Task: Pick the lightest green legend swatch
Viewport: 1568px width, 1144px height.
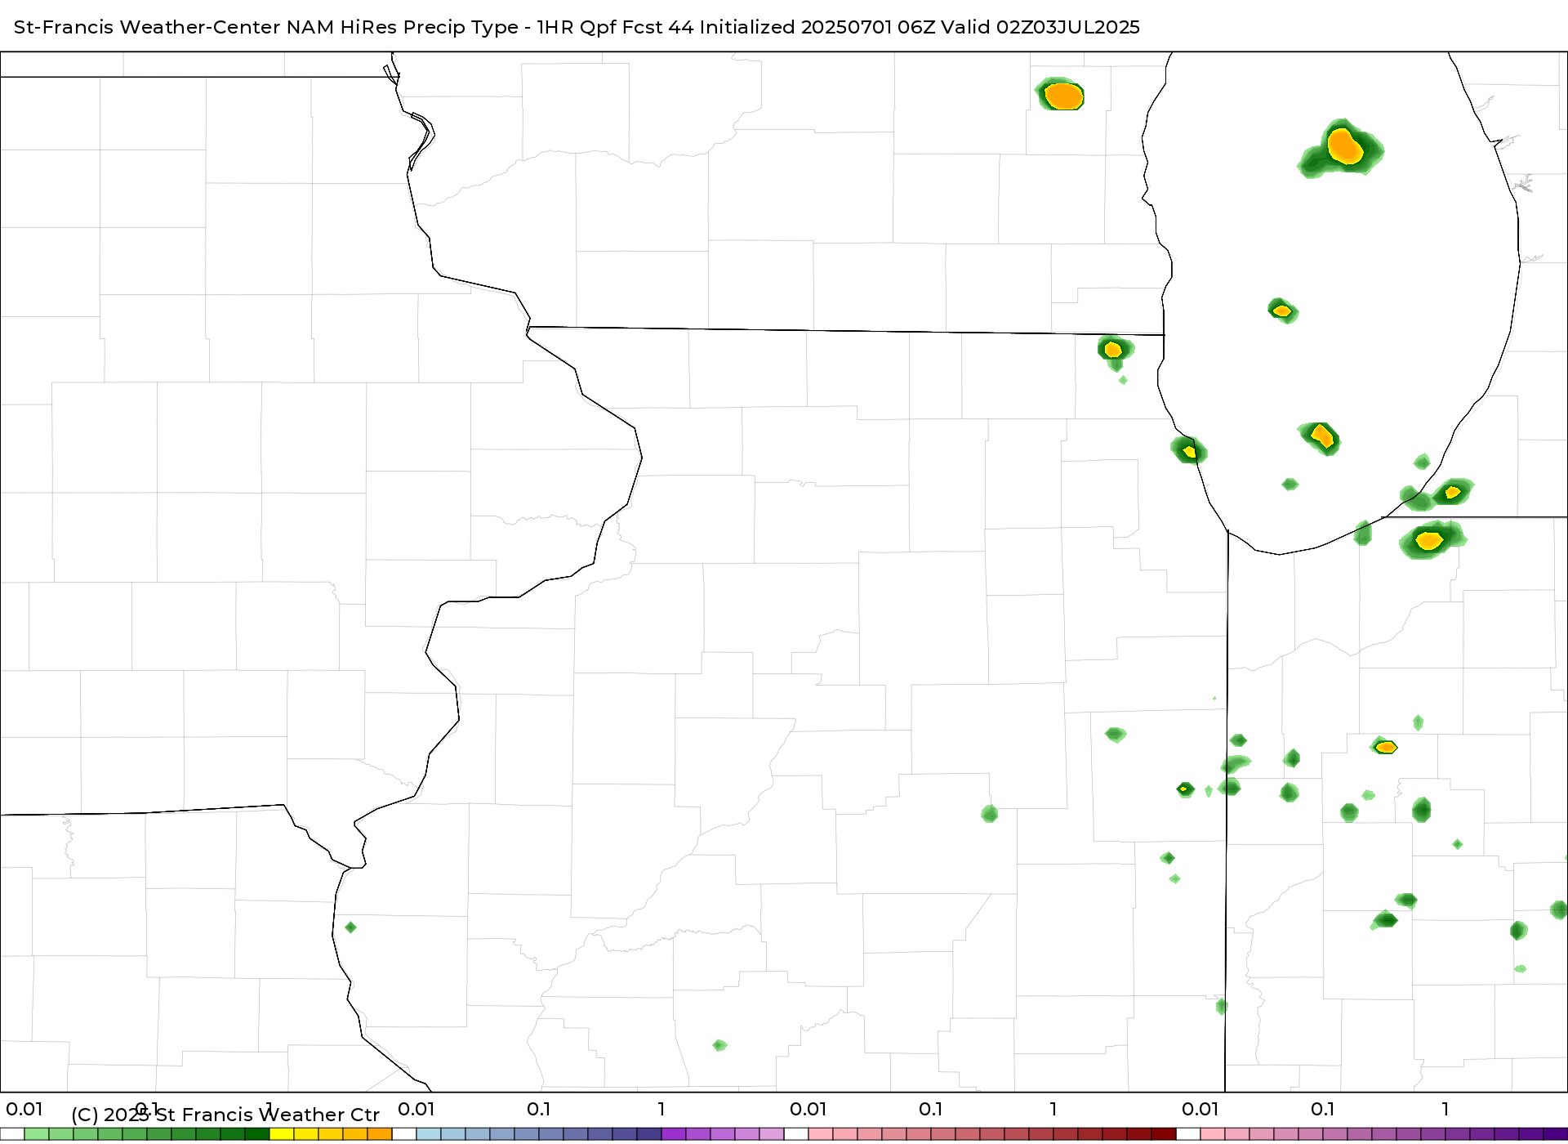Action: tap(37, 1134)
